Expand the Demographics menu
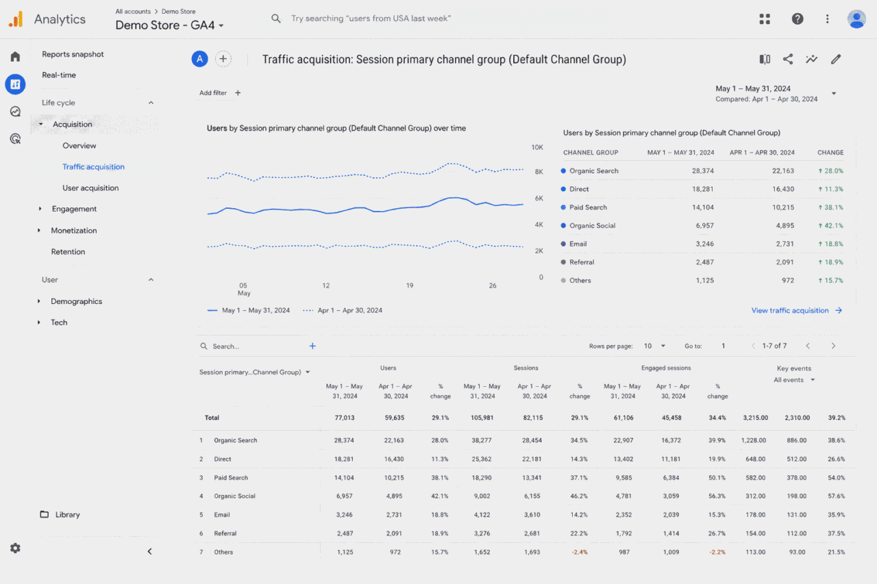The height and width of the screenshot is (584, 877). tap(40, 301)
